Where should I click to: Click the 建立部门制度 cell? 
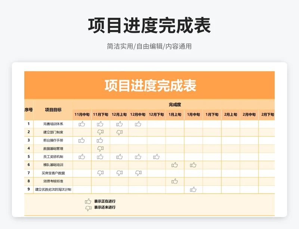coord(53,132)
